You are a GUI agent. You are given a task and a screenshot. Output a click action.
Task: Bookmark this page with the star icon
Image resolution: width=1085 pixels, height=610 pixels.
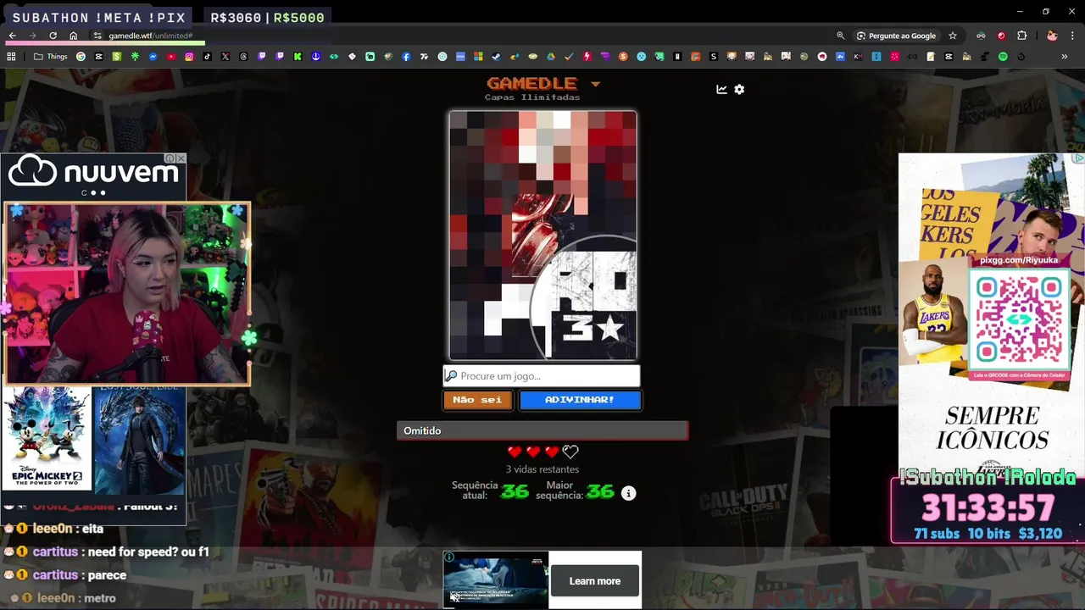coord(953,36)
